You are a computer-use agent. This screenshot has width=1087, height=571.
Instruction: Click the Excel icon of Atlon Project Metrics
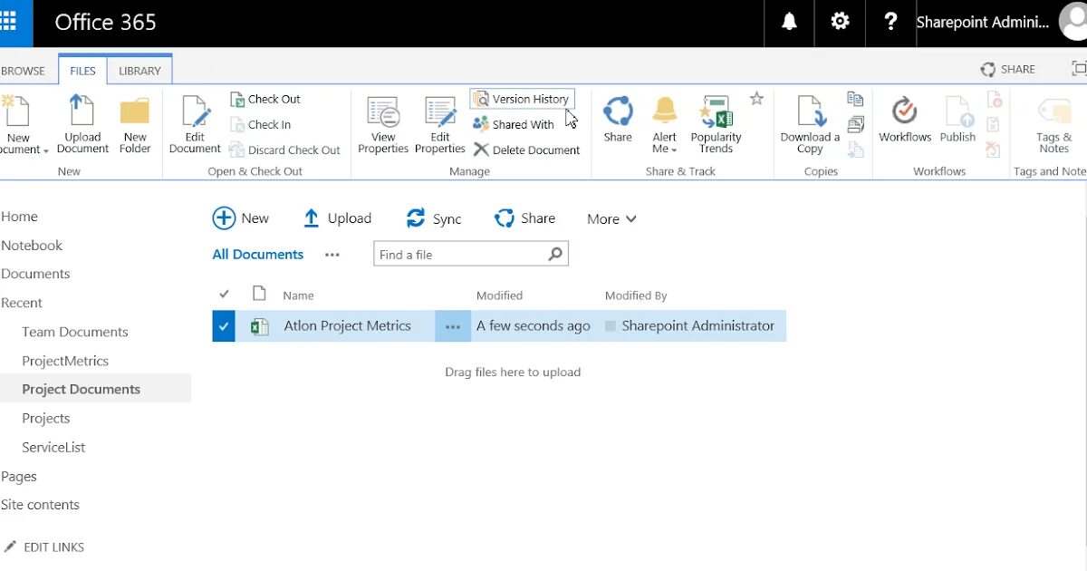coord(260,326)
